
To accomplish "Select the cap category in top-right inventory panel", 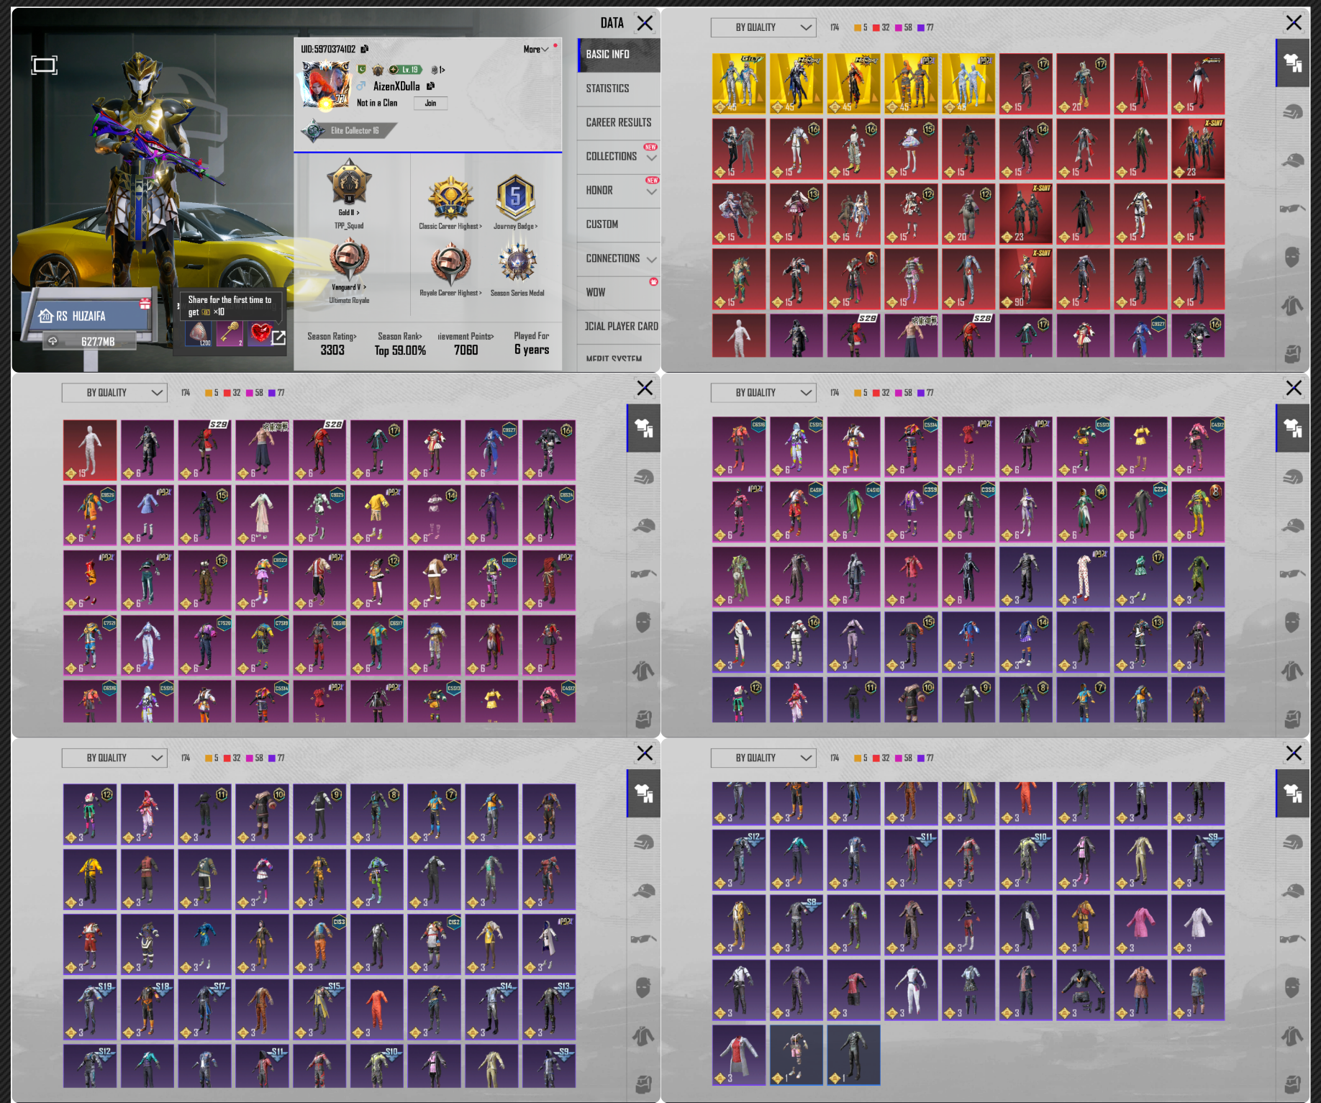I will tap(1292, 160).
